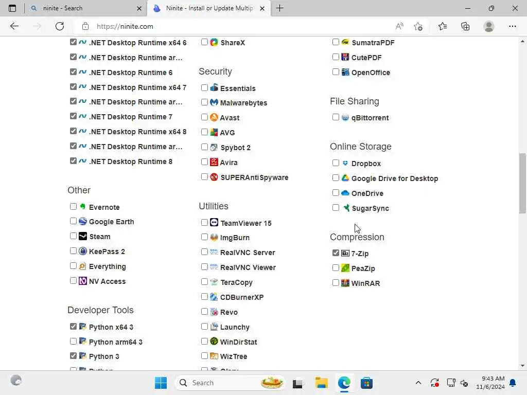Open Microsoft Store from taskbar

(366, 383)
